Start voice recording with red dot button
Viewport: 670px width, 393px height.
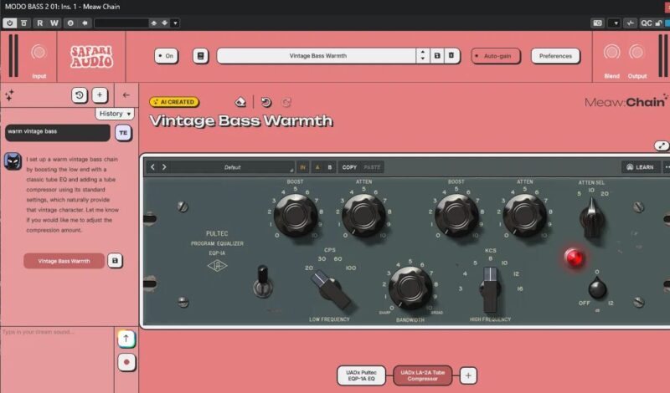click(126, 362)
